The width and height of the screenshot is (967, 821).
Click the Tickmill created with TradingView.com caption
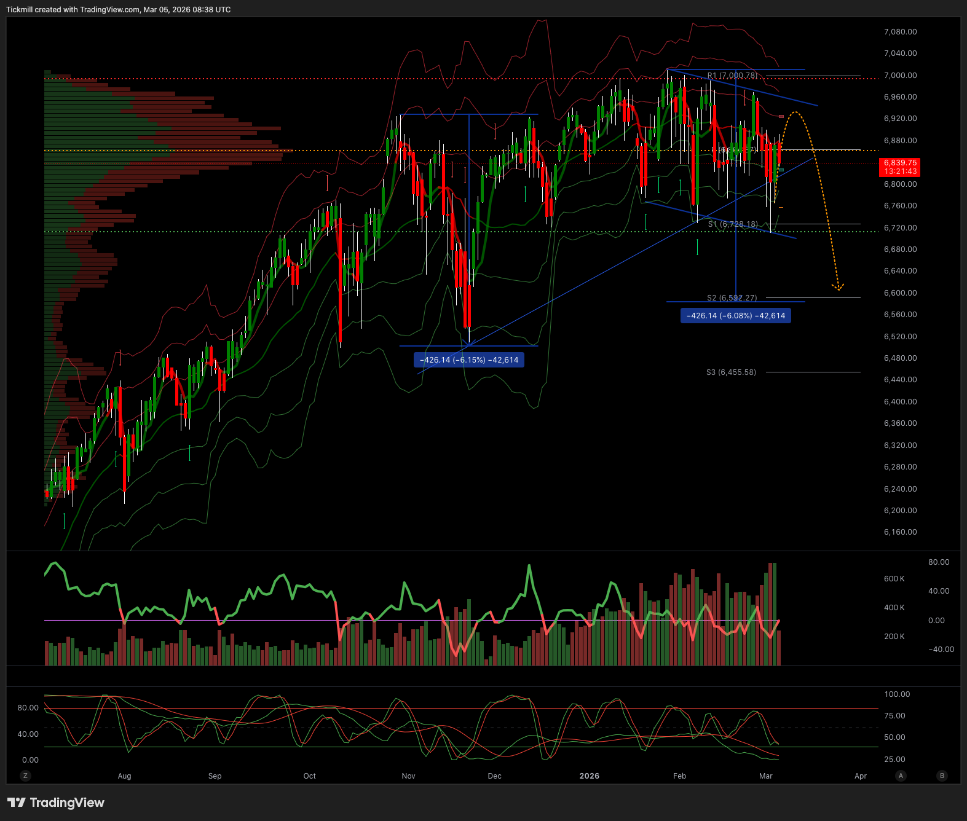[x=119, y=10]
